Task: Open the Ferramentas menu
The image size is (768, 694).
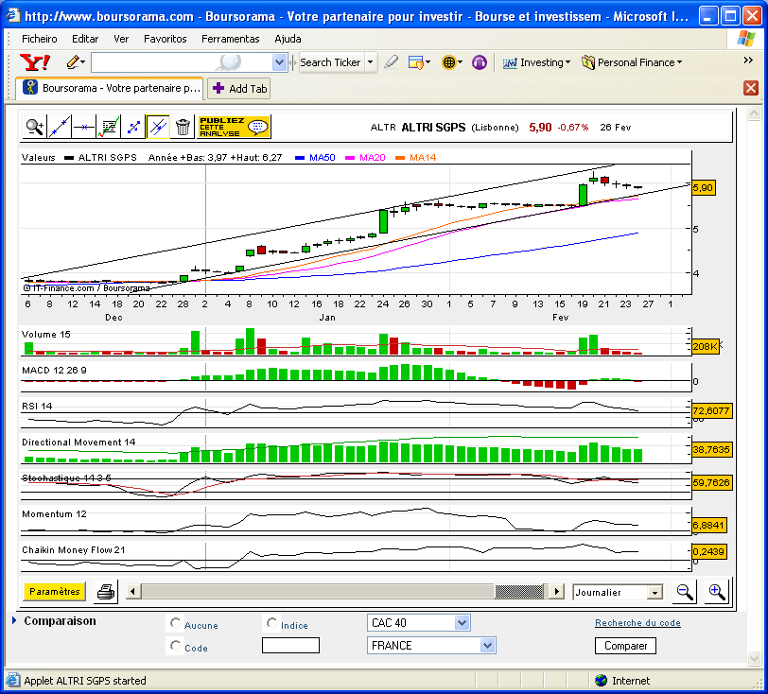Action: (x=230, y=39)
